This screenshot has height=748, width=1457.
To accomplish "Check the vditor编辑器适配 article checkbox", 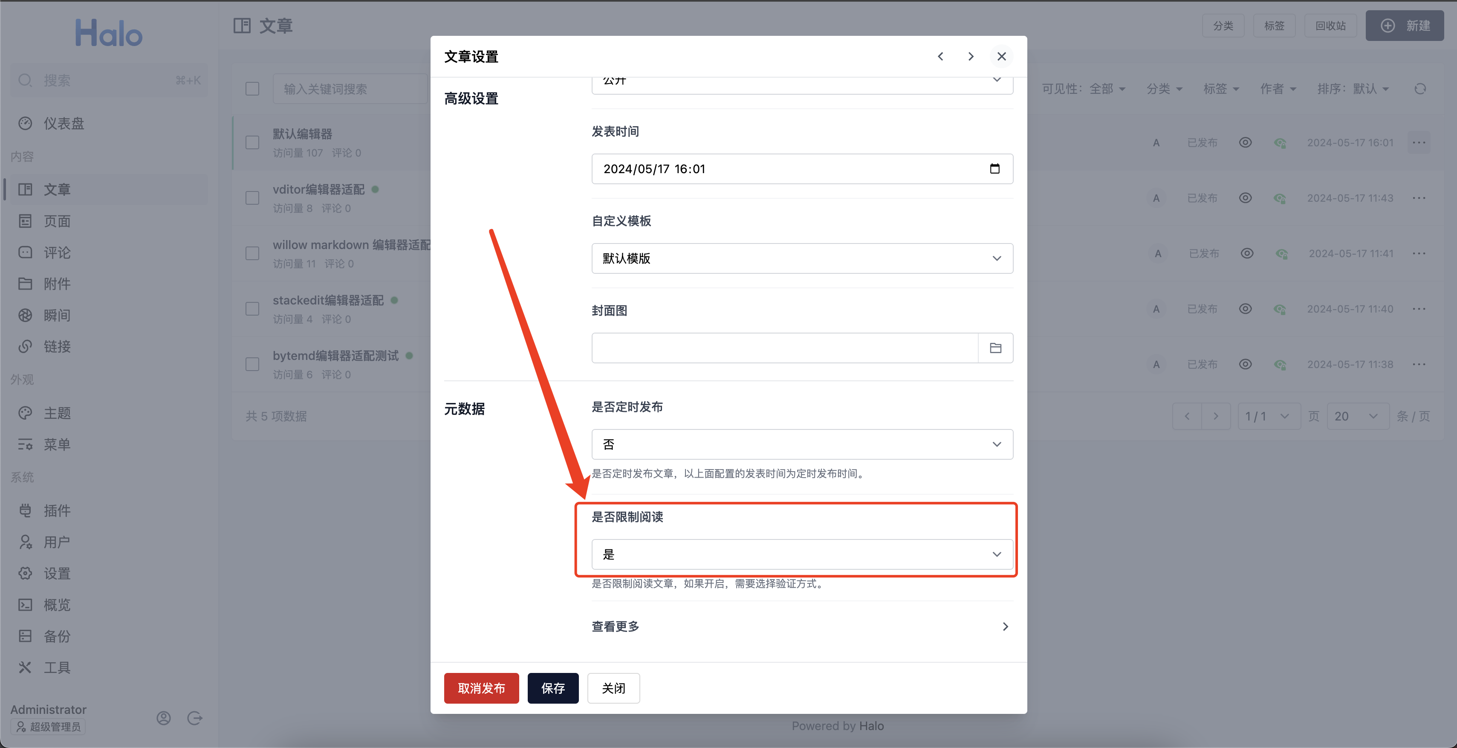I will [x=252, y=198].
